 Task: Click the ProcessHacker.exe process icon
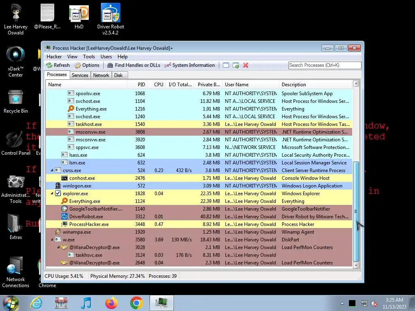(x=64, y=224)
